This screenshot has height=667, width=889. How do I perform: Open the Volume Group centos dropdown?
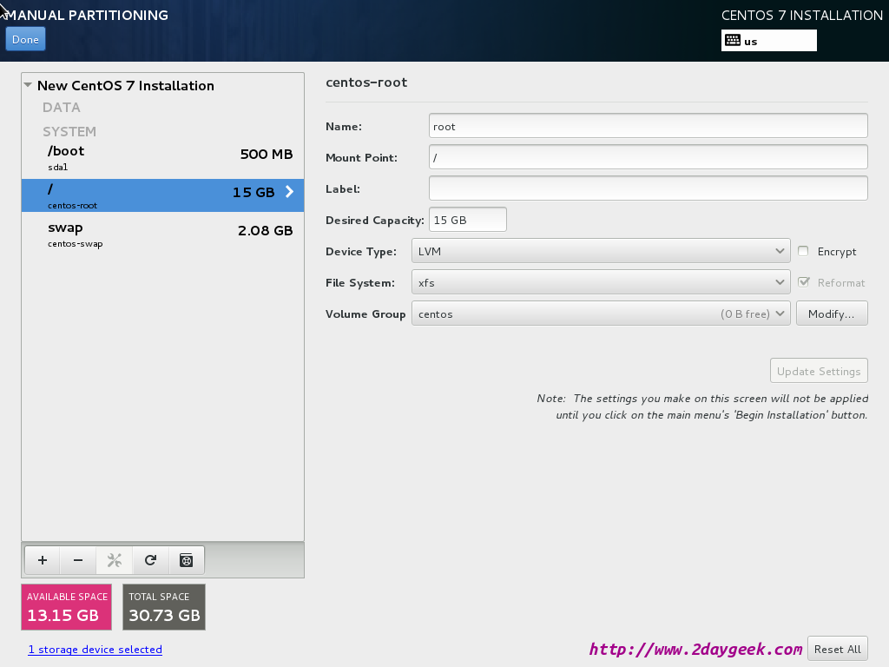[x=601, y=313]
